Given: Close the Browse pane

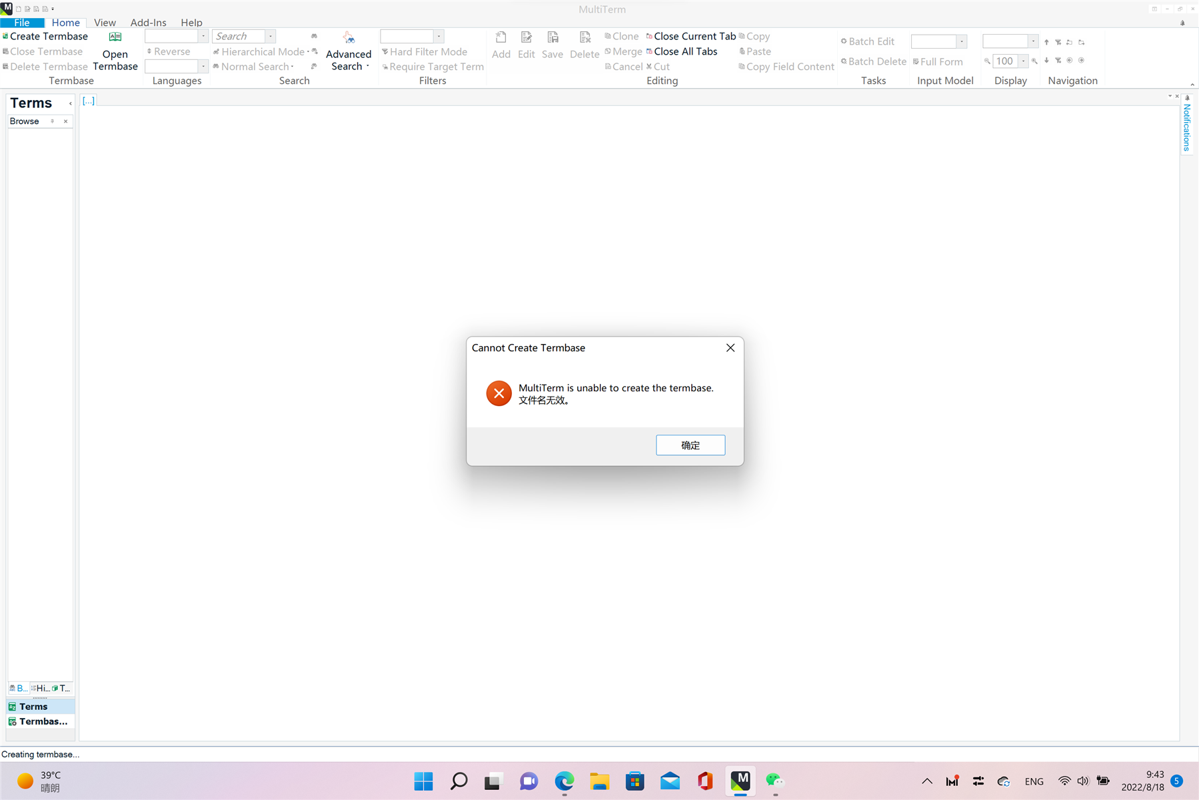Looking at the screenshot, I should [x=65, y=121].
